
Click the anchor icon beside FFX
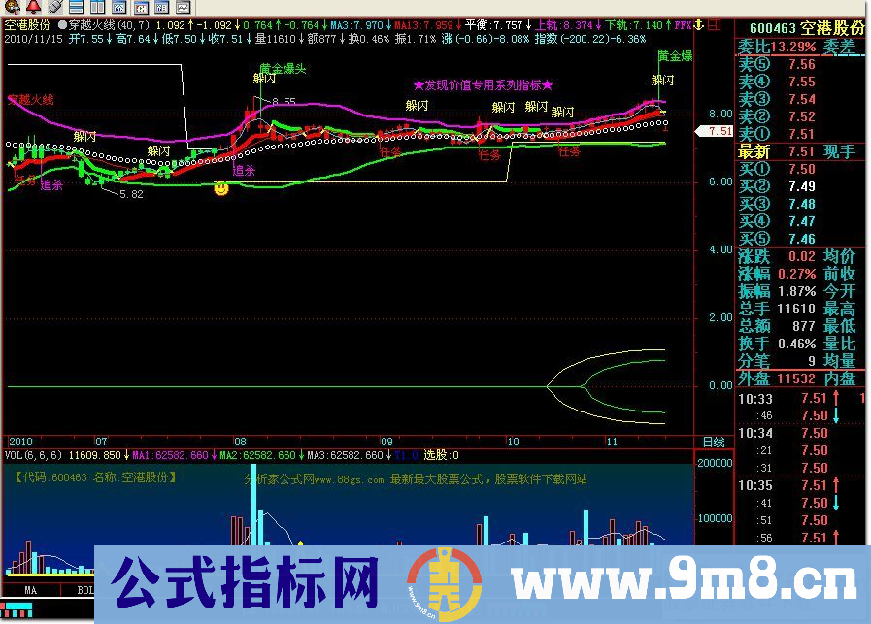click(x=699, y=25)
